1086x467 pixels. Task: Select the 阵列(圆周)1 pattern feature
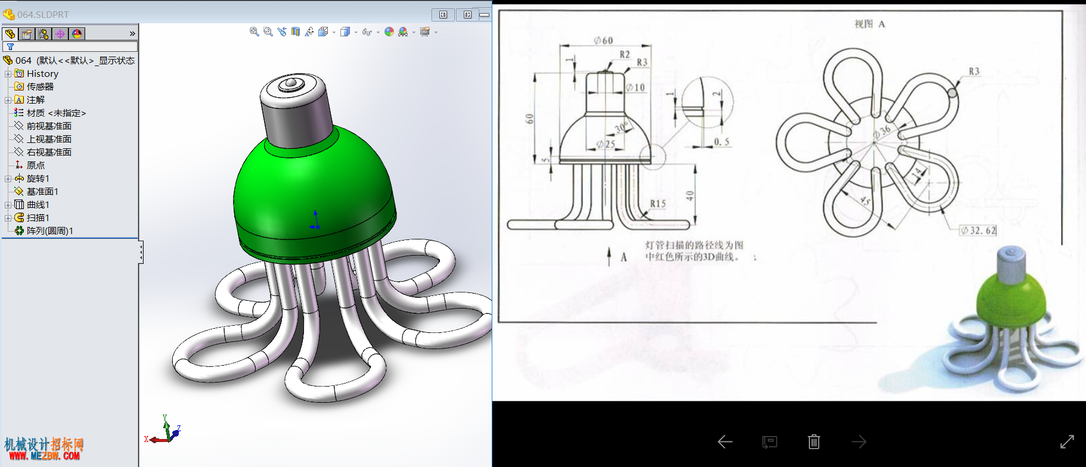49,231
